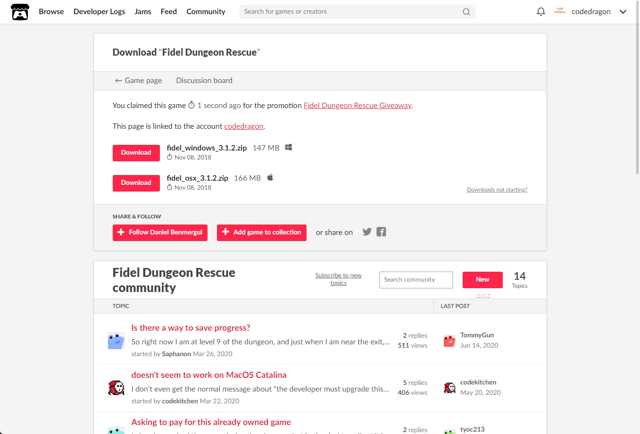Add game to collection
This screenshot has width=640, height=434.
[262, 233]
